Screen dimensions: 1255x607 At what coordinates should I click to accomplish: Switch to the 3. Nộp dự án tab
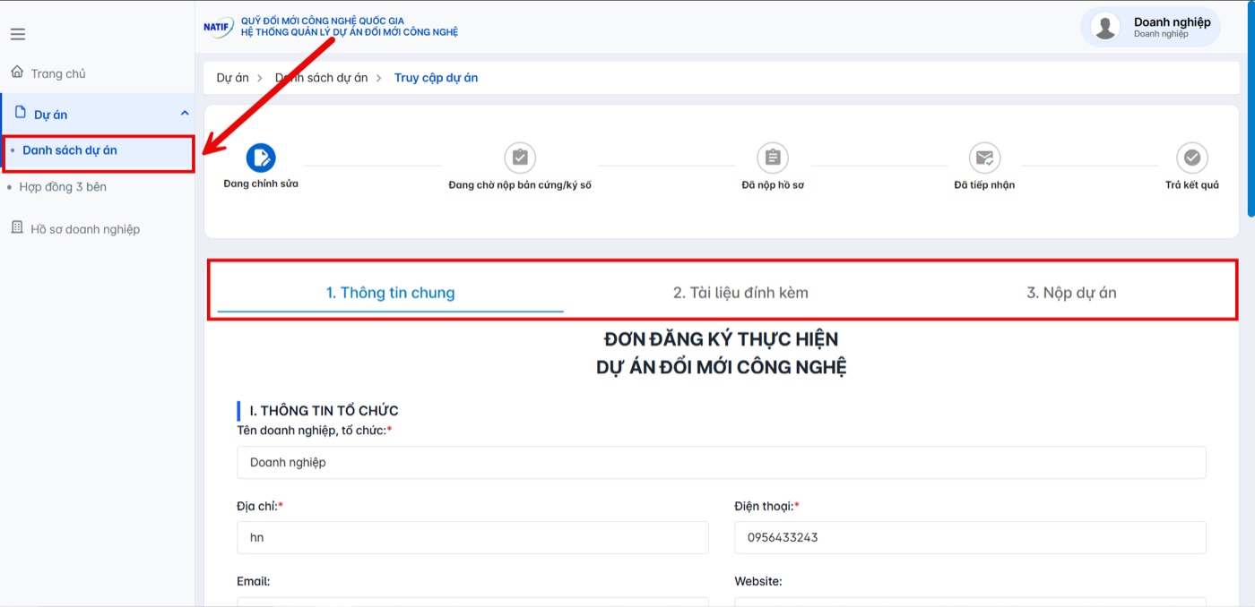coord(1071,293)
